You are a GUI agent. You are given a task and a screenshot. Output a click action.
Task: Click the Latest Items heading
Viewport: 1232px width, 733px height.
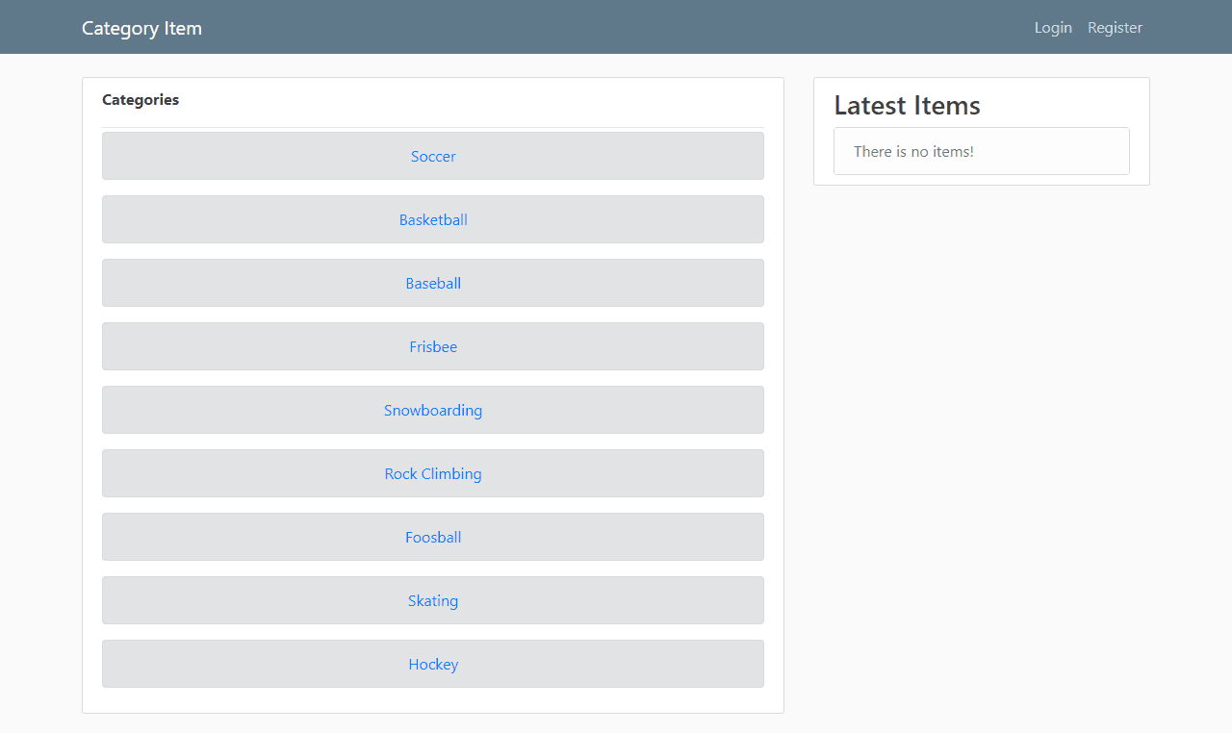coord(907,106)
